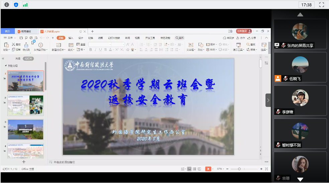Click the Save icon in quick access toolbar
329x183 pixels.
(21, 38)
